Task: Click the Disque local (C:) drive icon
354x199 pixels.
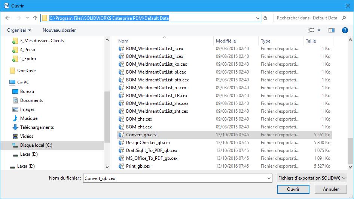Action: [x=15, y=145]
